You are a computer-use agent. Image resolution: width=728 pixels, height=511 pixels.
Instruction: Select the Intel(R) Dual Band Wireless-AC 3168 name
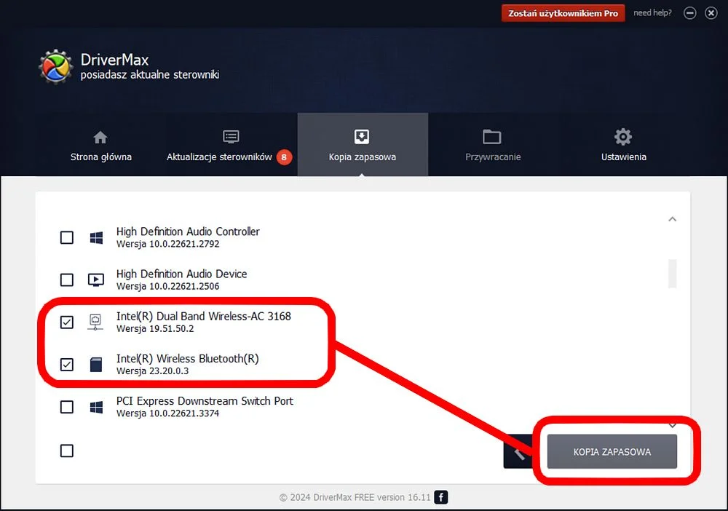[203, 316]
